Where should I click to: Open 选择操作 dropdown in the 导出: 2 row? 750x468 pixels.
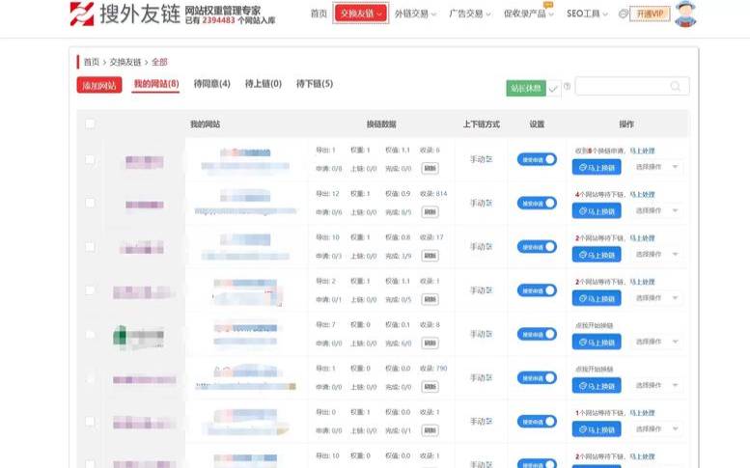pos(656,298)
